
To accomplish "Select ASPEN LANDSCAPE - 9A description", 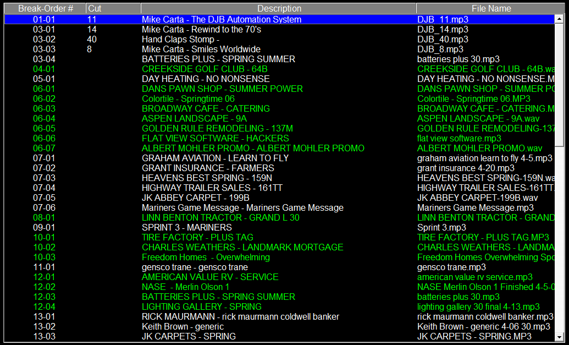I will (194, 118).
